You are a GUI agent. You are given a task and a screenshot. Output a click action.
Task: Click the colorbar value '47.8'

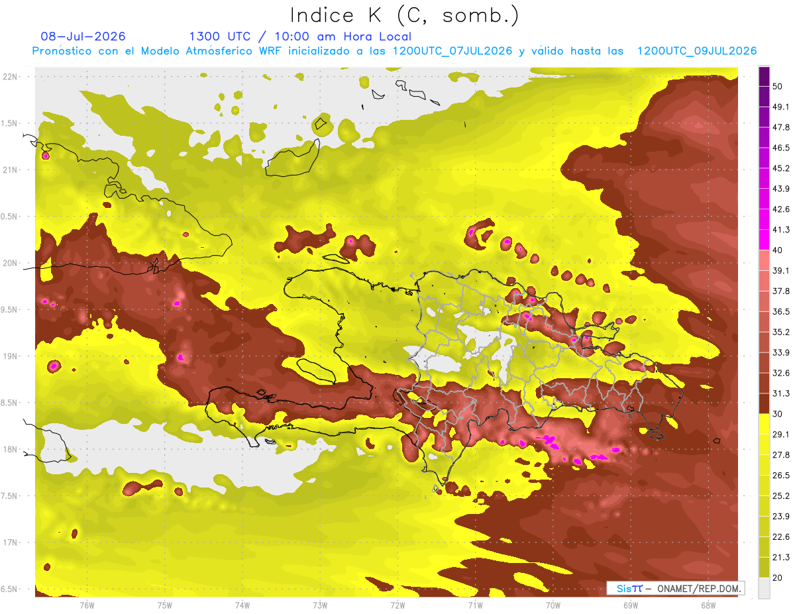(781, 127)
